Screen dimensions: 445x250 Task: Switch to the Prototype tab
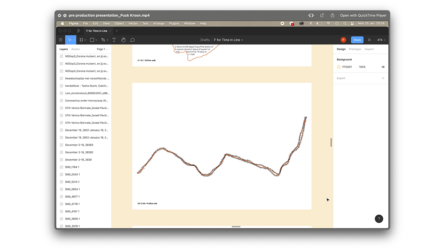point(355,49)
